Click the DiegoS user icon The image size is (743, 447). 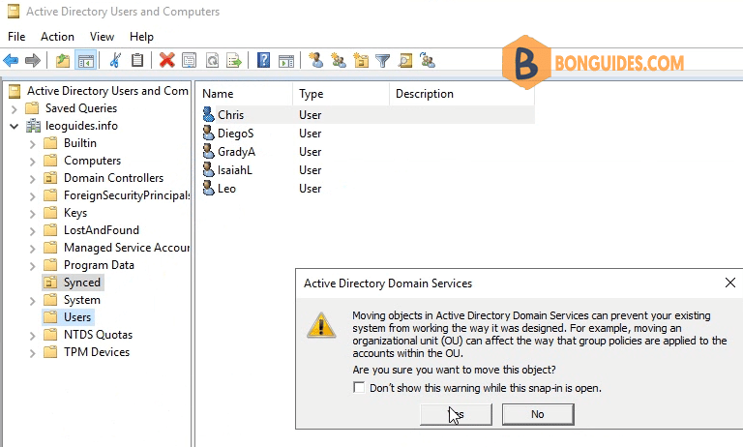[x=208, y=133]
